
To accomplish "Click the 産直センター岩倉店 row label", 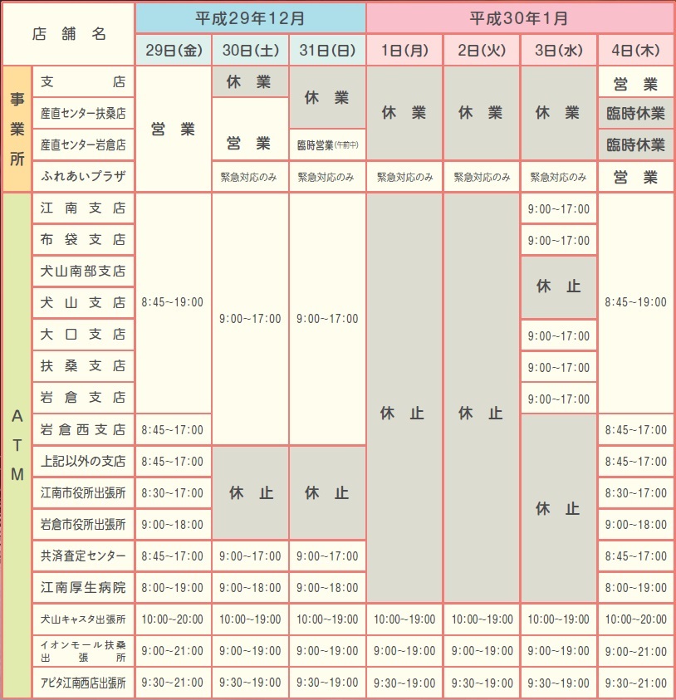I will [x=83, y=144].
